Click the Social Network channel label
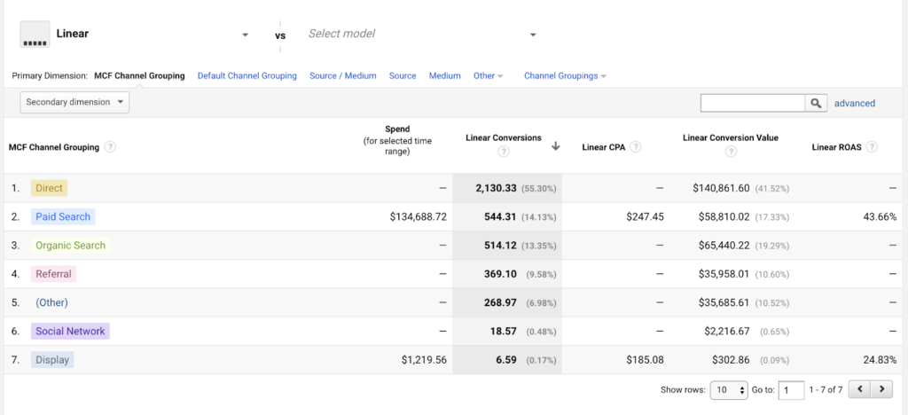 [70, 331]
